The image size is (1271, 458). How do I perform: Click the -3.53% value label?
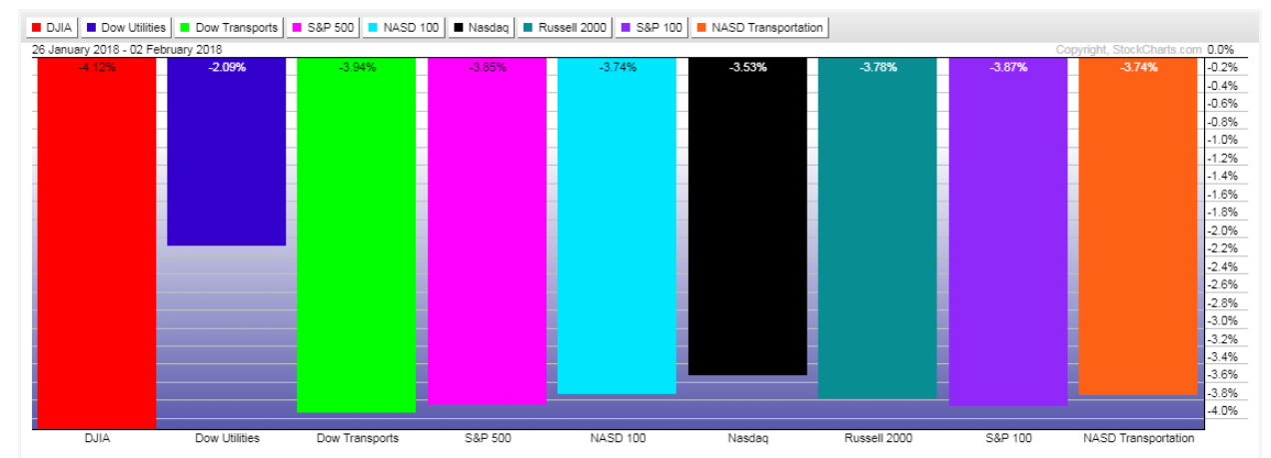click(747, 68)
